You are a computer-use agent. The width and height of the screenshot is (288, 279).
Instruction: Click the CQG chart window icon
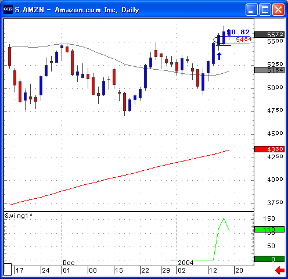[8, 9]
